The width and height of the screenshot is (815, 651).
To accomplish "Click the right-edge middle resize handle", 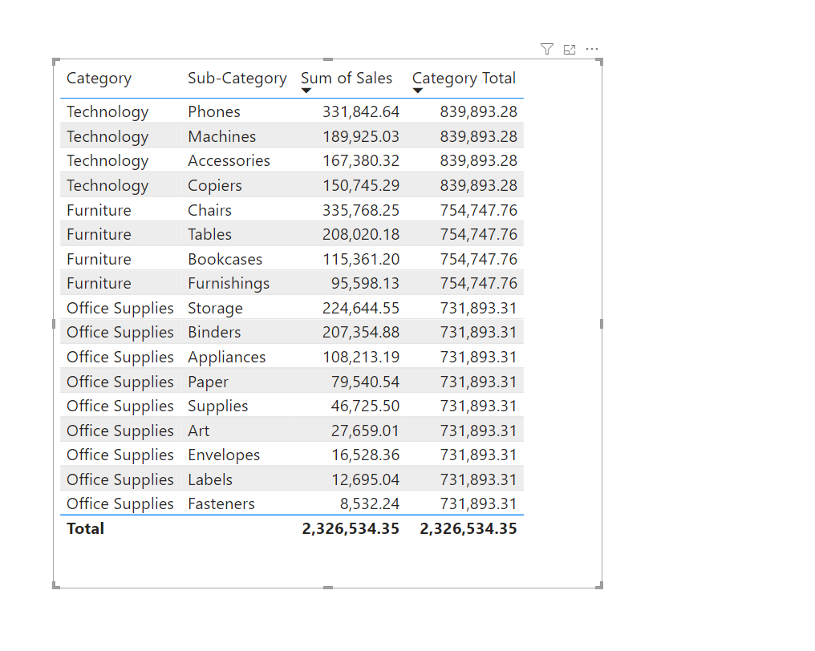I will 602,324.
